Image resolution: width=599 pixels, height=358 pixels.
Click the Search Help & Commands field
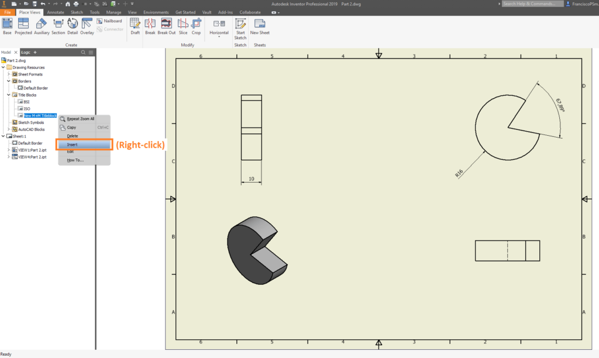532,4
